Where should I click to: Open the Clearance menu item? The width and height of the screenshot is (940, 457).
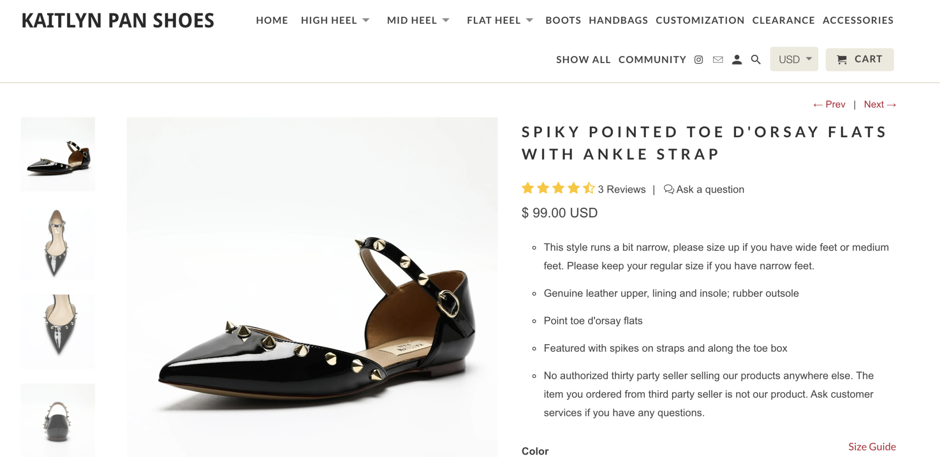783,21
